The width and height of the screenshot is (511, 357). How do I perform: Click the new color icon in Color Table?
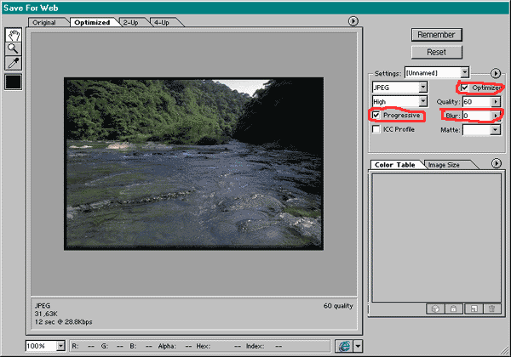click(x=474, y=309)
